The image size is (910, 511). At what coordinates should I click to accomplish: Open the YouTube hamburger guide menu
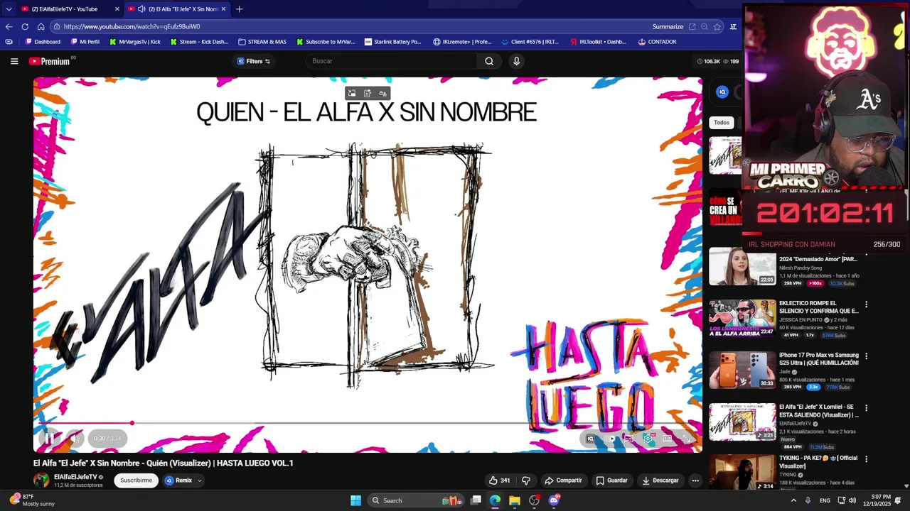point(14,61)
